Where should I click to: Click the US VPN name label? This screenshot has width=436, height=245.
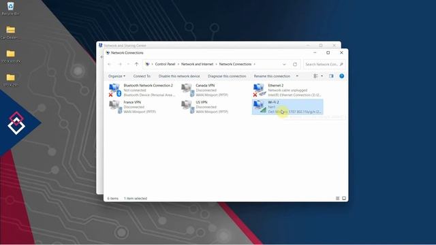point(202,102)
